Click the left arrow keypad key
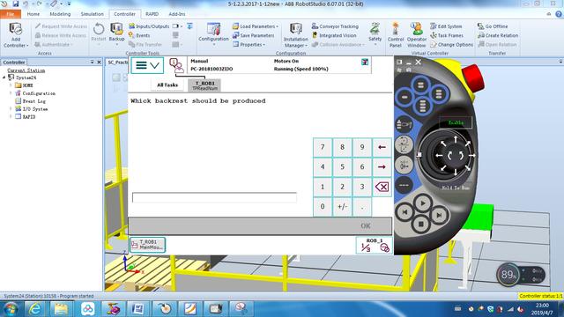The image size is (564, 317). [382, 147]
